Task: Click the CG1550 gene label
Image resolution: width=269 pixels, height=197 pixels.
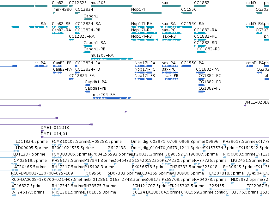Action: 189,10
